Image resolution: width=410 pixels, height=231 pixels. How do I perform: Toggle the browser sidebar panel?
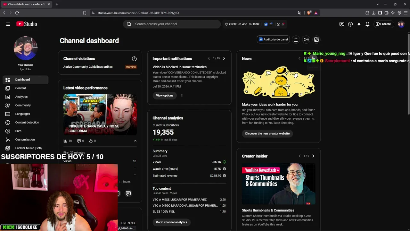tap(380, 13)
